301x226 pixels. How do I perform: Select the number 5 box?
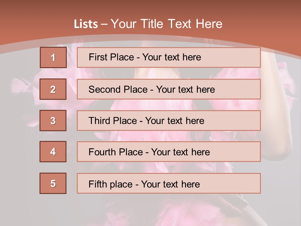coord(53,183)
